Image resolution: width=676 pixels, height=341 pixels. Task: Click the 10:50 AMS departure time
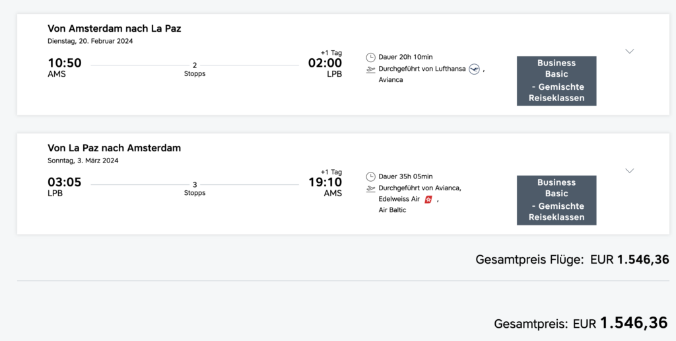point(64,63)
